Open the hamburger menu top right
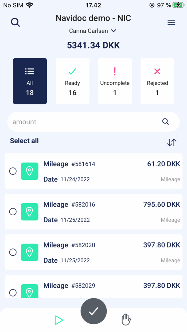 (172, 22)
